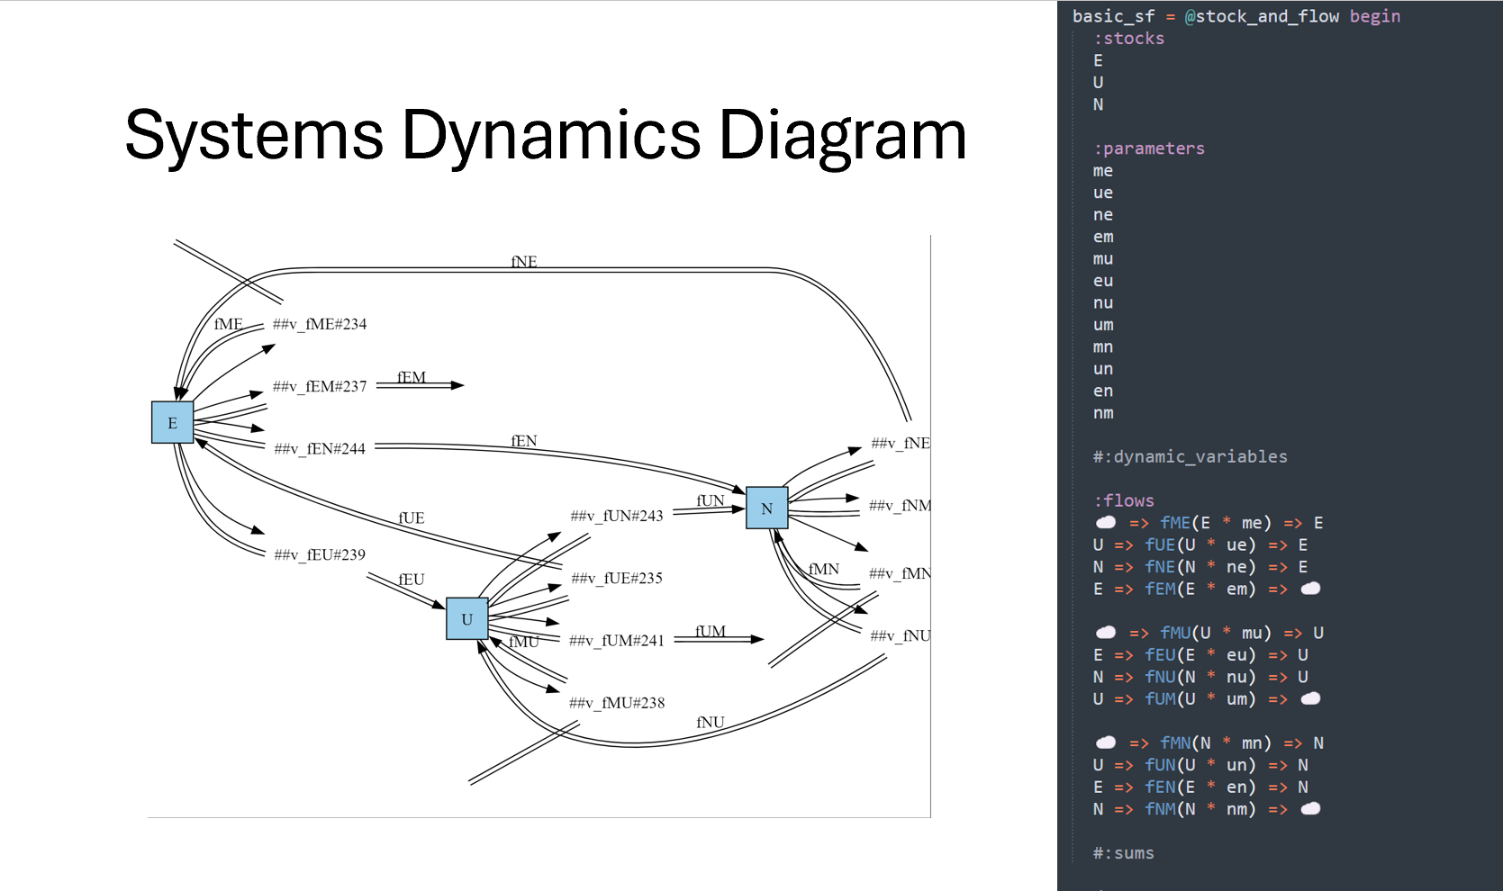
Task: Click the ##v_fEM#237 variable label
Action: click(320, 386)
